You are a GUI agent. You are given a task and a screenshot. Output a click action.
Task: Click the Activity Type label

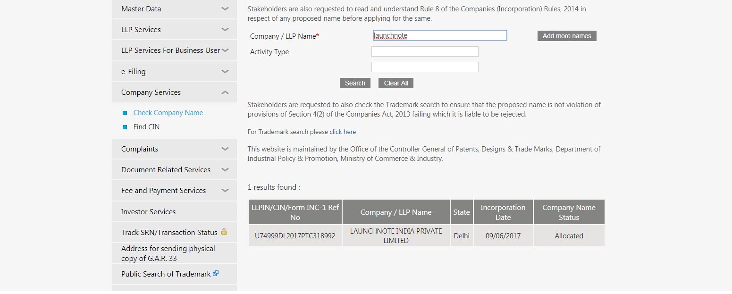(269, 52)
